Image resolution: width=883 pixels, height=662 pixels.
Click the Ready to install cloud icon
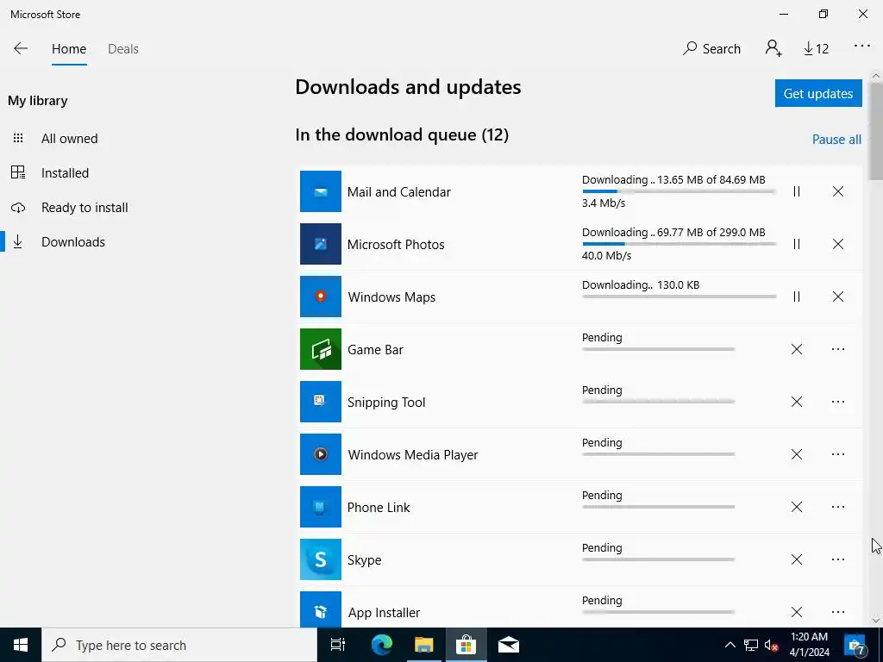pyautogui.click(x=18, y=208)
